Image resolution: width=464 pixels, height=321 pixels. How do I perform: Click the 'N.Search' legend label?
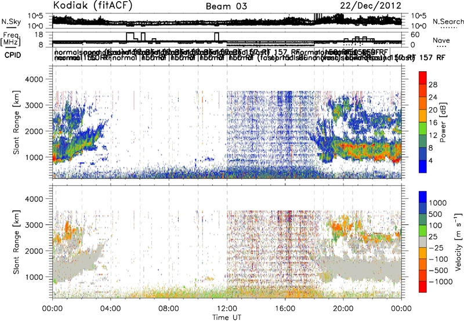pos(448,21)
